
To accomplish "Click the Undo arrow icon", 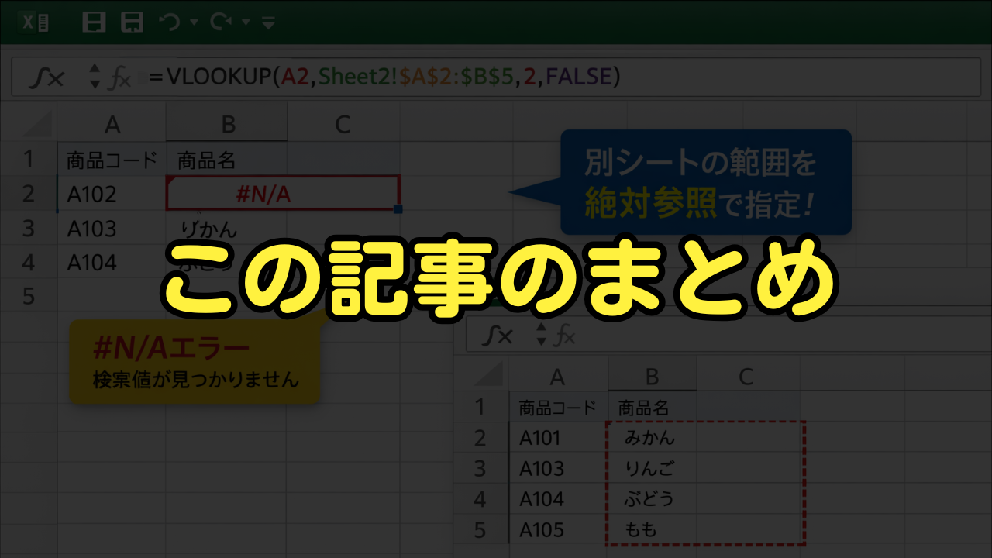I will pos(170,22).
